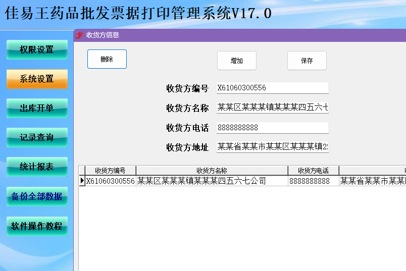This screenshot has height=271, width=406.
Task: Click the 收货方名称 column header
Action: [x=212, y=171]
